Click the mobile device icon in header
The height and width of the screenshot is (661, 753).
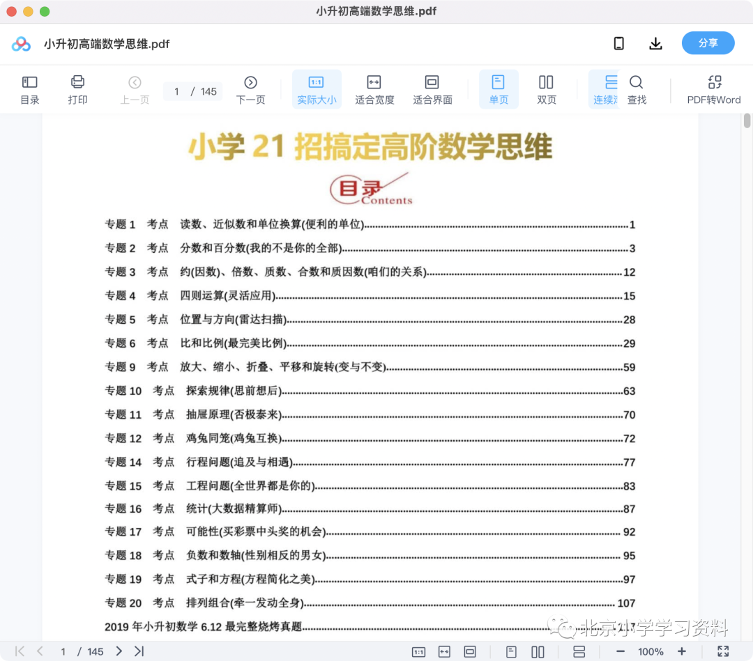(619, 43)
